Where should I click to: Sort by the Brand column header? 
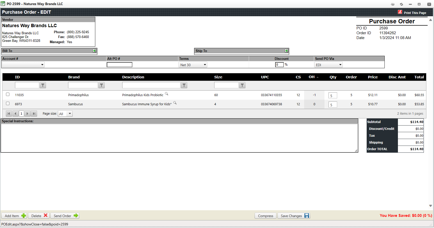tap(74, 77)
